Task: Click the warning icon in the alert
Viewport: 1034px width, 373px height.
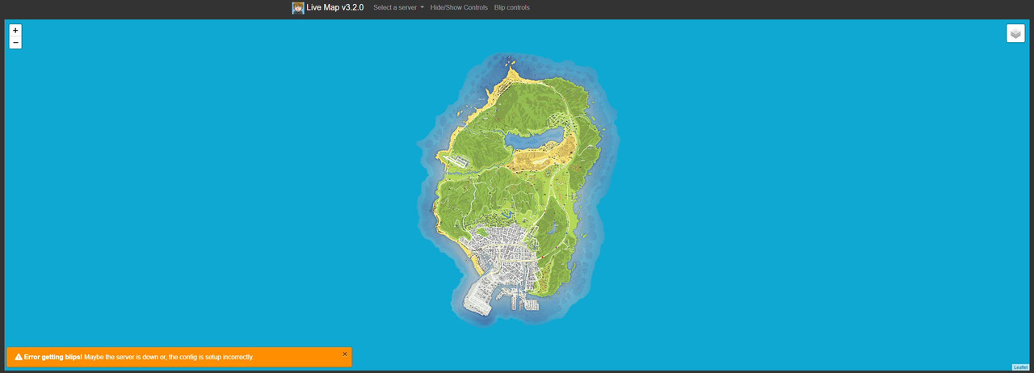Action: pyautogui.click(x=19, y=357)
